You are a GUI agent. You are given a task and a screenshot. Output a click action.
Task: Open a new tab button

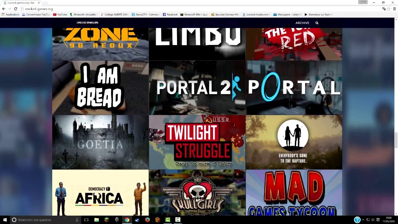[x=45, y=3]
